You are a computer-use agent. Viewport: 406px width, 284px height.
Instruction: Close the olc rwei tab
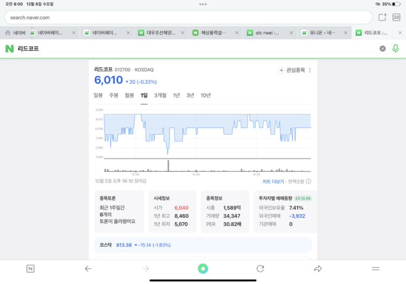click(x=292, y=33)
